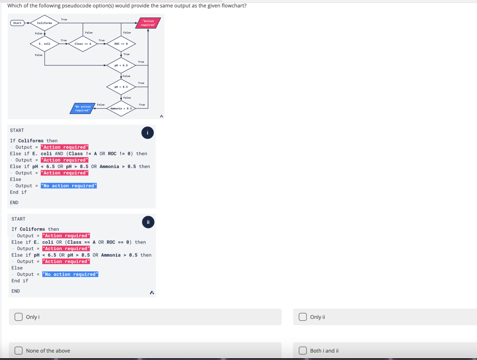477x360 pixels.
Task: Click the E. coli decision diamond
Action: point(45,44)
